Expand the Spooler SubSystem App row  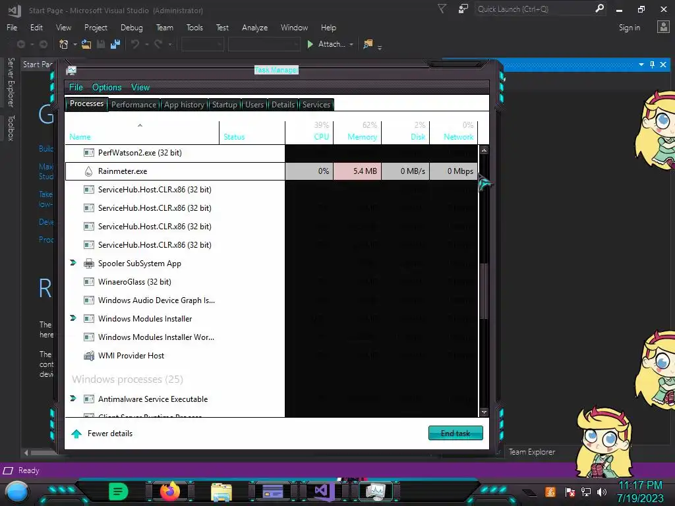tap(73, 263)
